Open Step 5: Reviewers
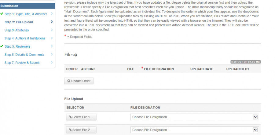The height and width of the screenshot is (135, 275). point(17,46)
